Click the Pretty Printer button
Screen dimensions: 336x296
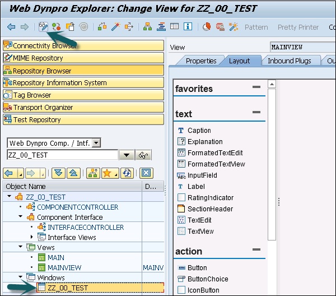[298, 27]
